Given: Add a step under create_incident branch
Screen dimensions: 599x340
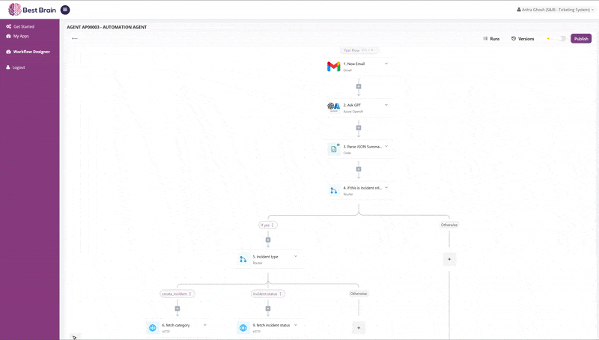Looking at the screenshot, I should pyautogui.click(x=177, y=309).
